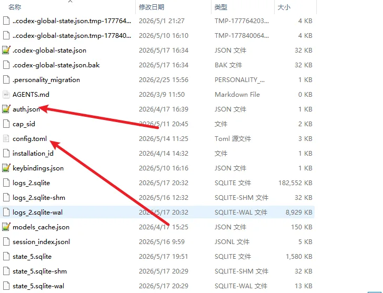Click the file icon of session_index.jsonl
The height and width of the screenshot is (293, 383).
coord(6,241)
